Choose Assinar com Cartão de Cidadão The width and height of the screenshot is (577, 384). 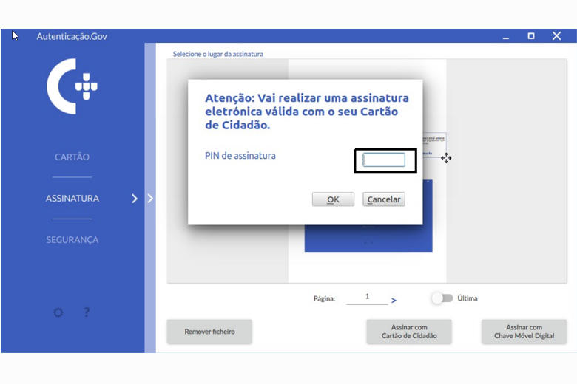pyautogui.click(x=409, y=332)
